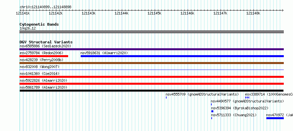The image size is (293, 131).
Task: Open nsv4555709 (gnomADStructuralVariants) label
Action: [x=202, y=94]
